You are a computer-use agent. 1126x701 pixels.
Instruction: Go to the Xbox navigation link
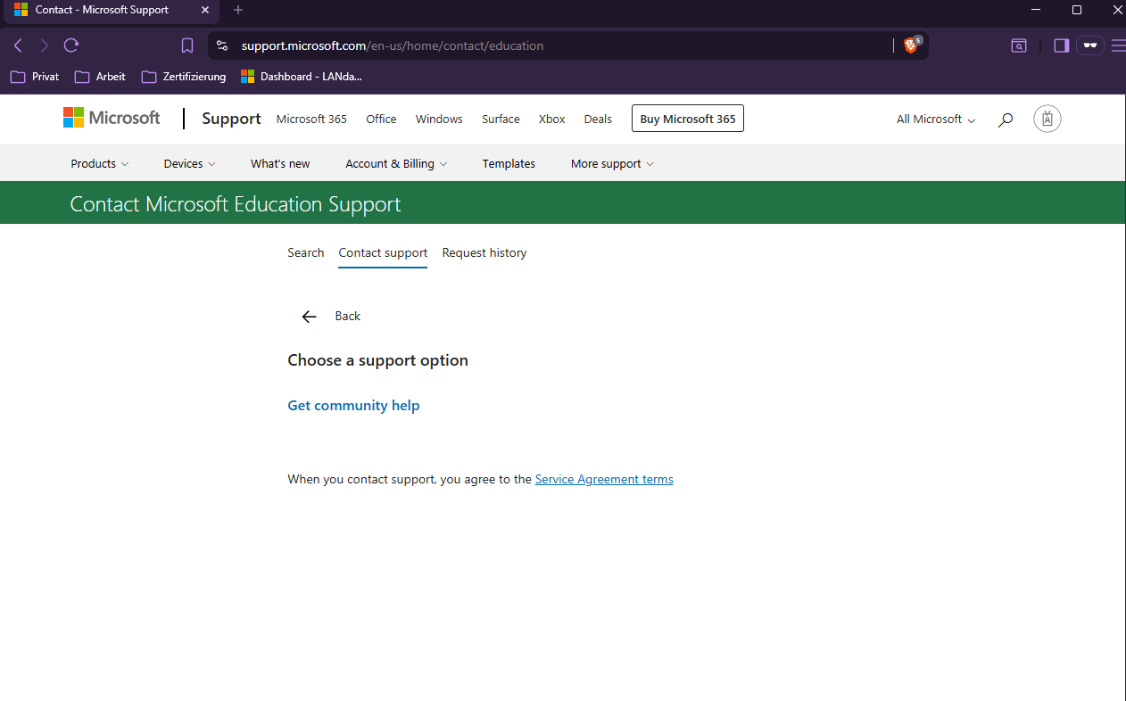tap(552, 120)
